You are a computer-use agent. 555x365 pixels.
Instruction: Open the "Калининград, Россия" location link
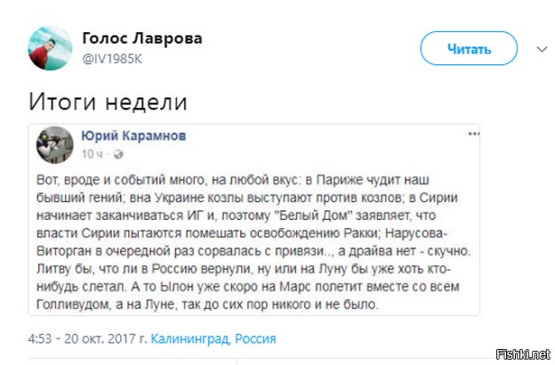coord(213,338)
